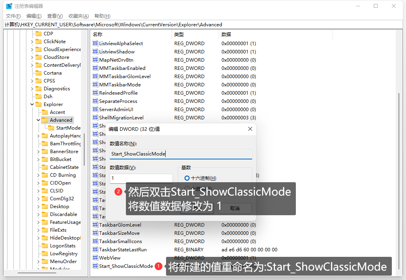The width and height of the screenshot is (406, 280).
Task: Click the key tree horizontal scrollbar
Action: click(x=37, y=273)
